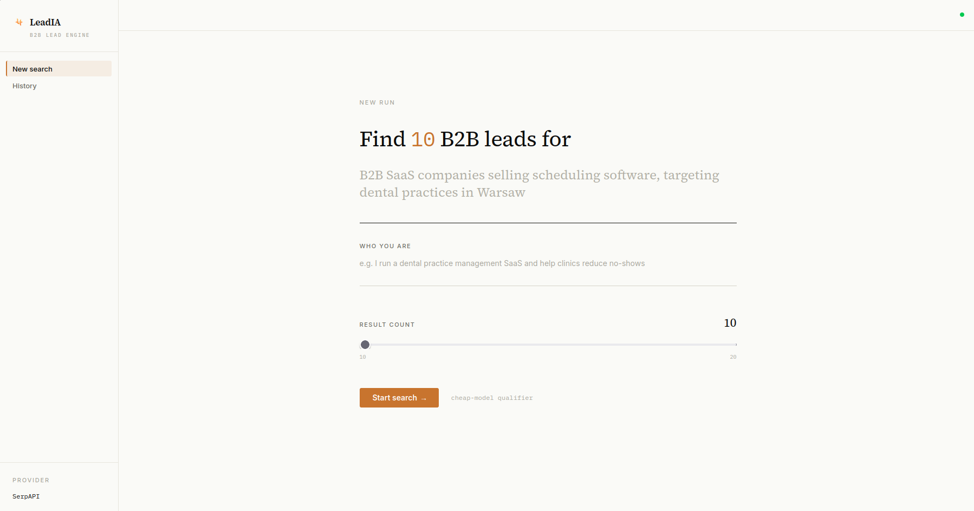Click the result count value 10 at right
974x511 pixels.
coord(730,323)
